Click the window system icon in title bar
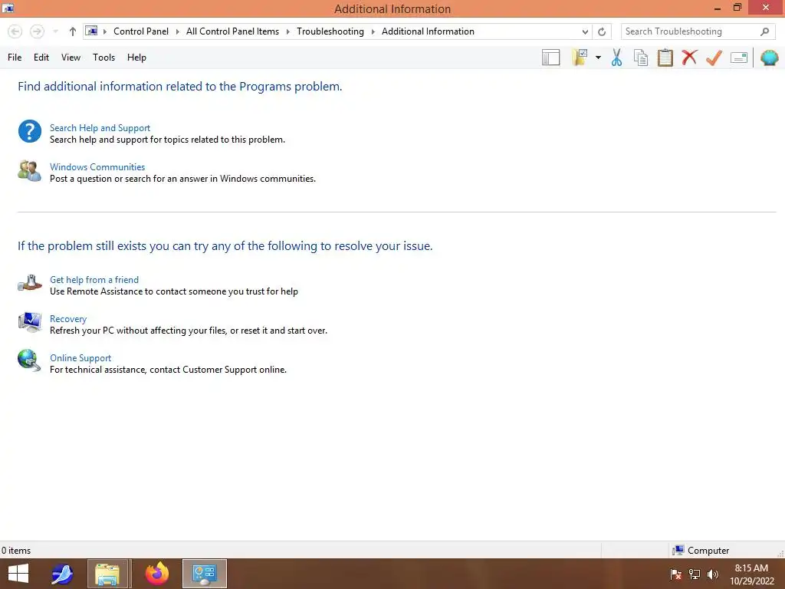Viewport: 785px width, 589px height. 8,8
